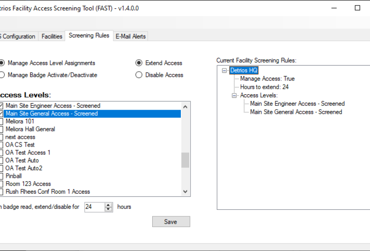The image size is (370, 251).
Task: Click the access list scroll down arrow
Action: 185,192
